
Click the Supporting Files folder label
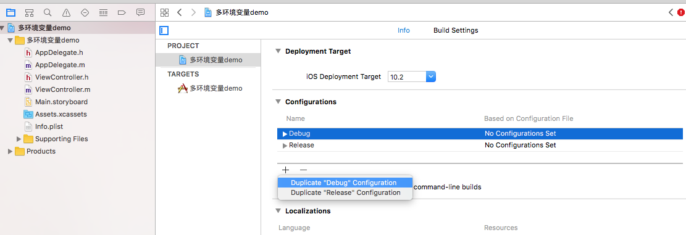pos(61,139)
